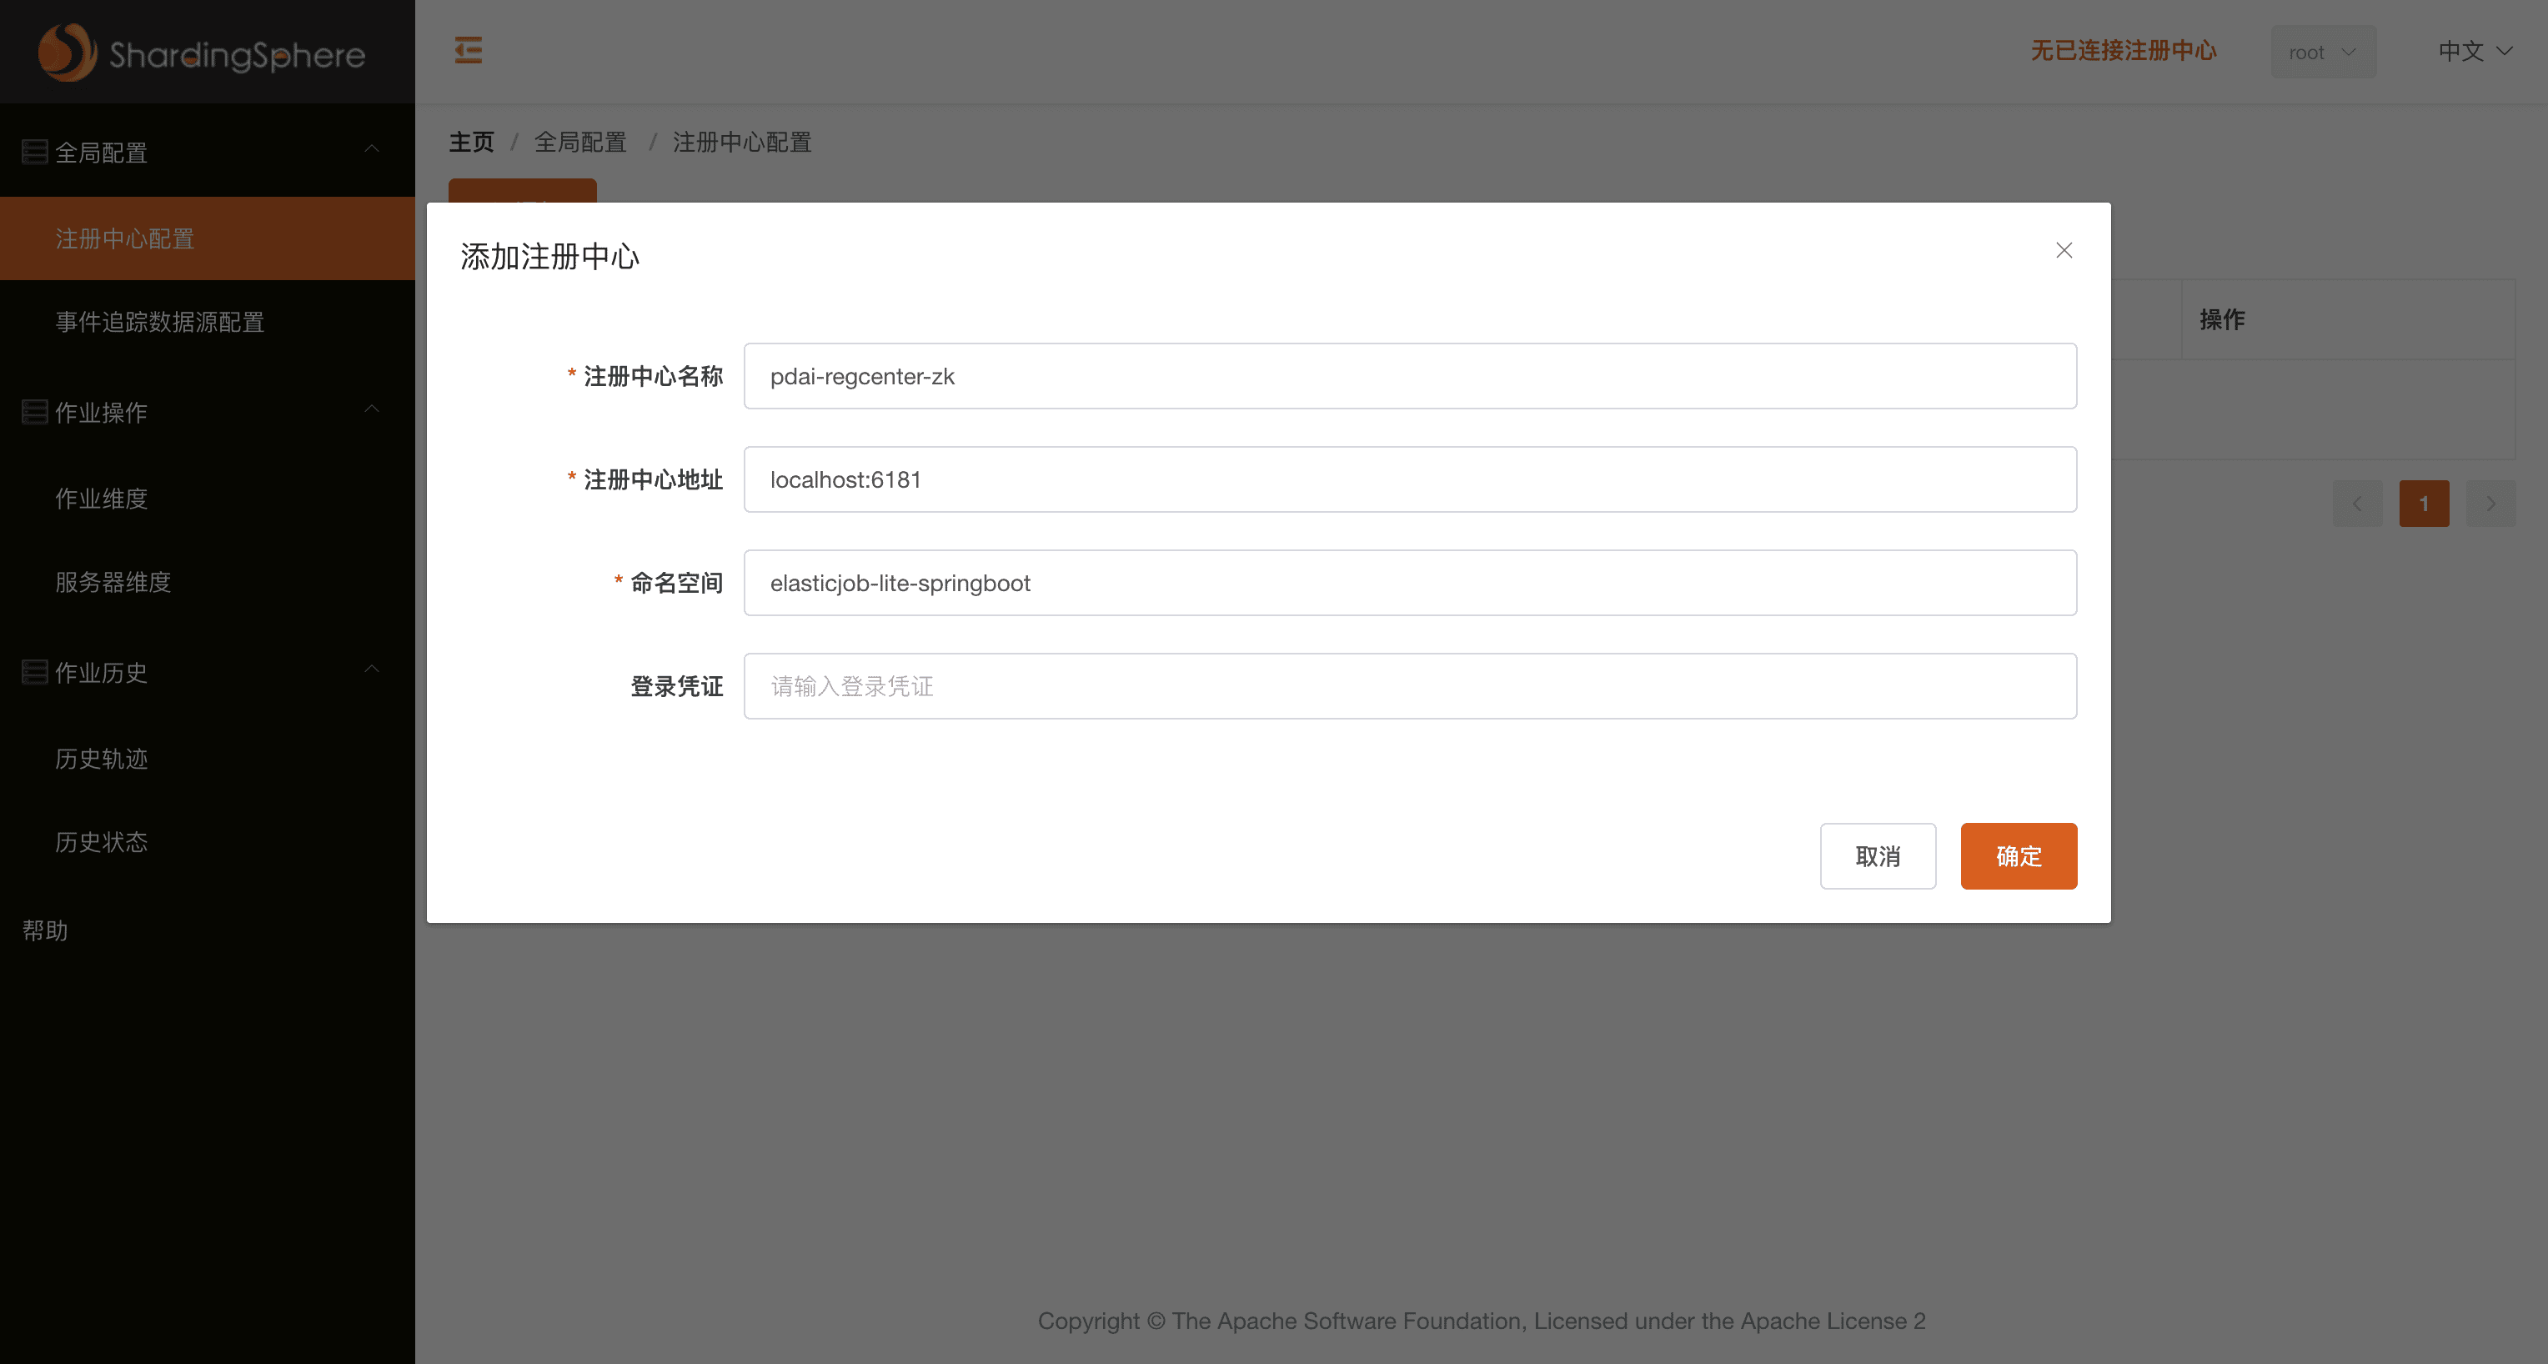Close the add registry center dialog
2548x1364 pixels.
(x=2064, y=250)
